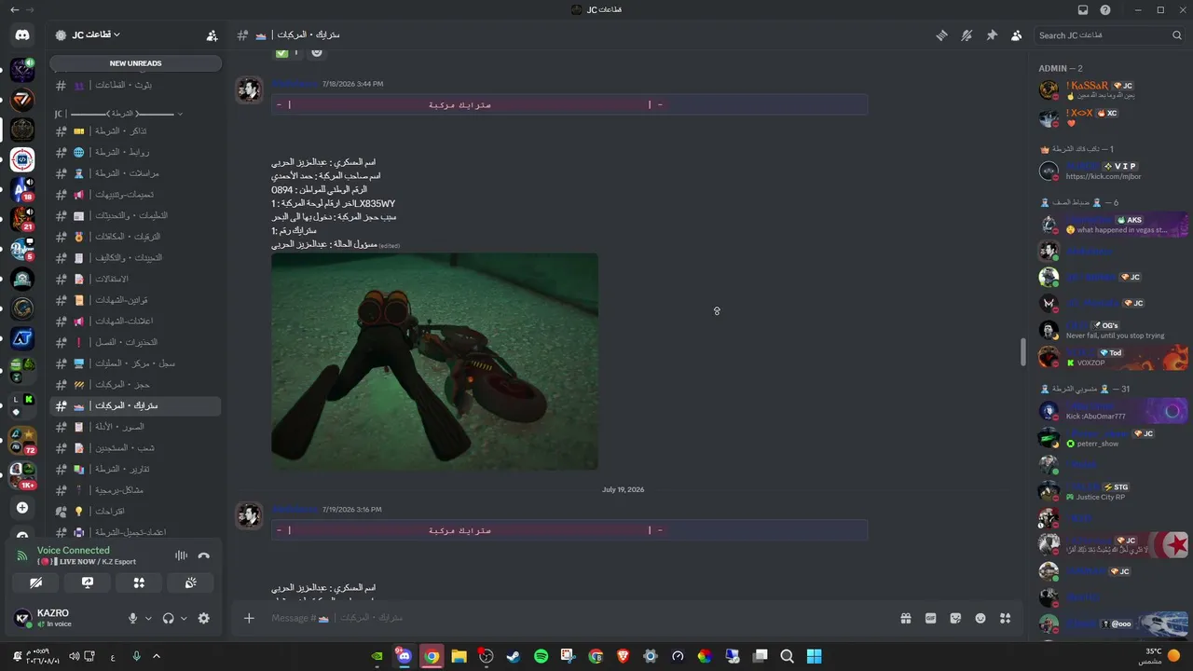Toggle the member list visibility

(x=1016, y=35)
